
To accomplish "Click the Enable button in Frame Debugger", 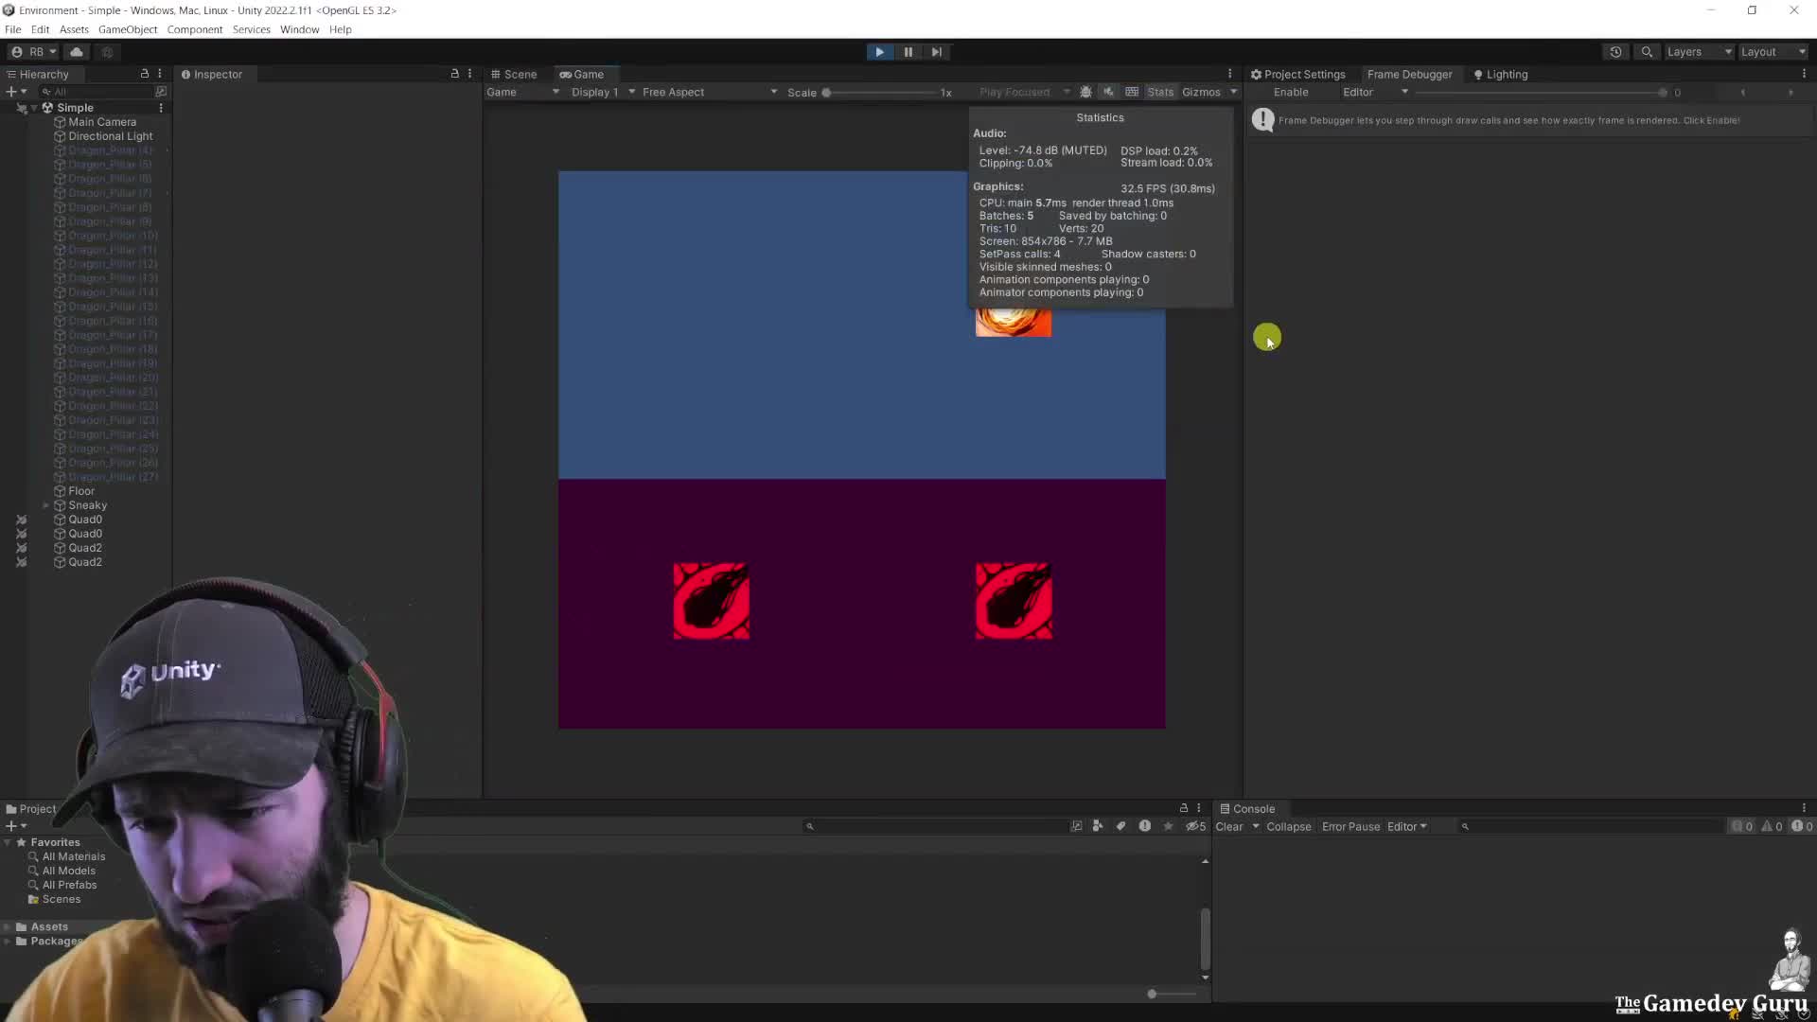I will pyautogui.click(x=1290, y=91).
